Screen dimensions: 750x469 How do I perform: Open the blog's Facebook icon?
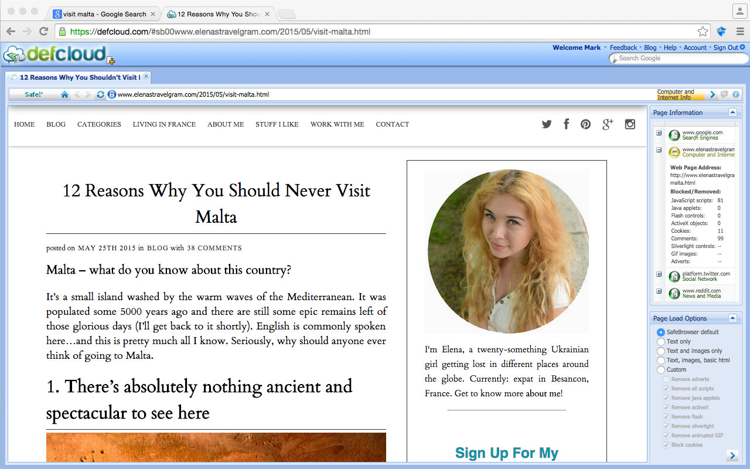point(566,124)
